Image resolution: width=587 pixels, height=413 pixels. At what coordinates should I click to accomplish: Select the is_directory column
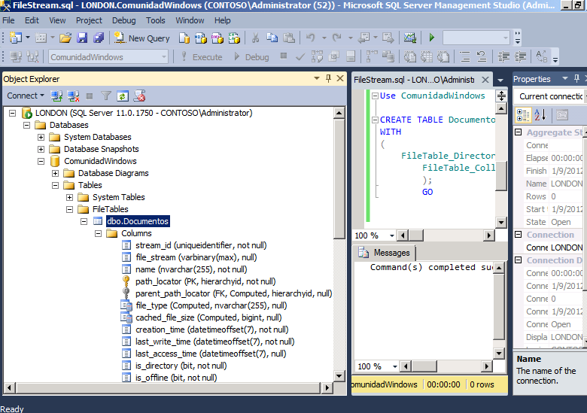pyautogui.click(x=181, y=366)
